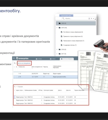
Task: Click search magnifier in Справи panel
Action: [x=15, y=87]
